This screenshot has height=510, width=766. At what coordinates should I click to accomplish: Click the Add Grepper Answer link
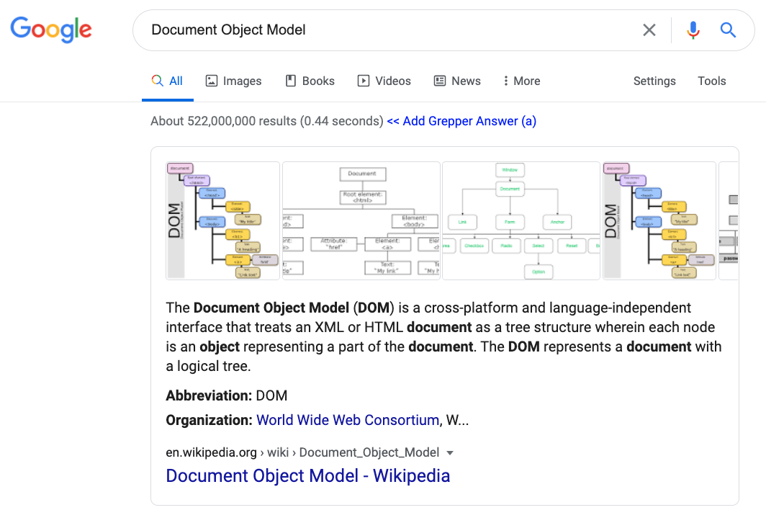pyautogui.click(x=461, y=121)
